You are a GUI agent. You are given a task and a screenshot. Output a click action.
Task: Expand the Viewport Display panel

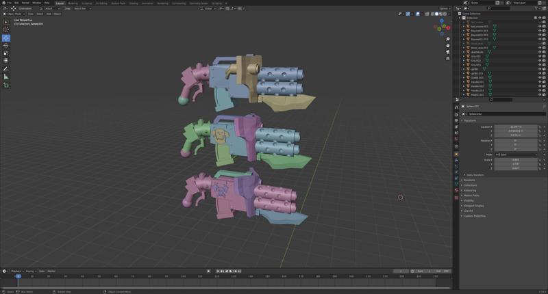click(473, 206)
